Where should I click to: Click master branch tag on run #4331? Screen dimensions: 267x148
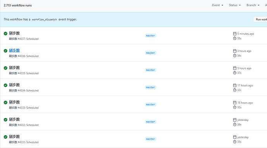[x=150, y=139]
